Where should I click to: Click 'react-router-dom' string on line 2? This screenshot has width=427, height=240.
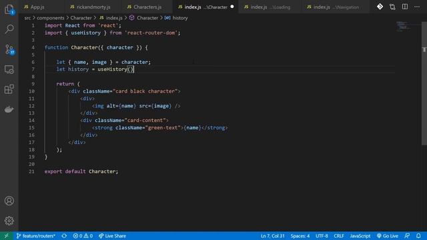click(151, 33)
